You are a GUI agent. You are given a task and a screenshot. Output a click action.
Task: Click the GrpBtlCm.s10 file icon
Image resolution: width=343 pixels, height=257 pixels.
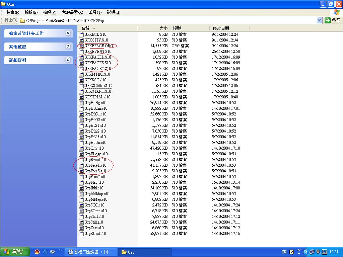click(81, 108)
